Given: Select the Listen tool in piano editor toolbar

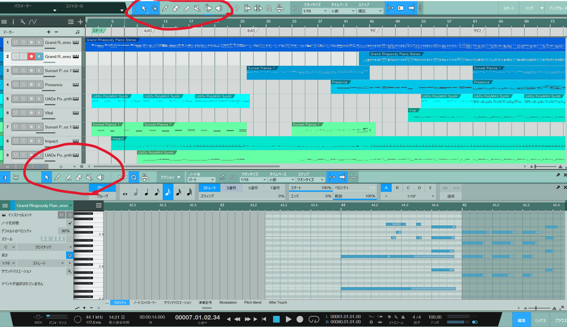Looking at the screenshot, I should pyautogui.click(x=101, y=178).
